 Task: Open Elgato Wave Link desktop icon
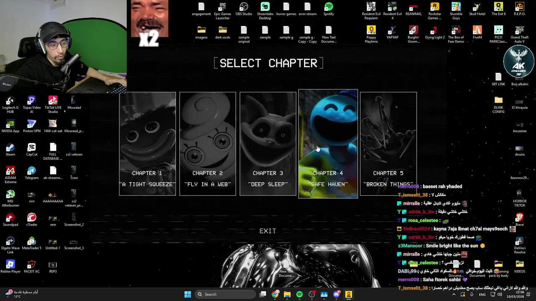[10, 245]
